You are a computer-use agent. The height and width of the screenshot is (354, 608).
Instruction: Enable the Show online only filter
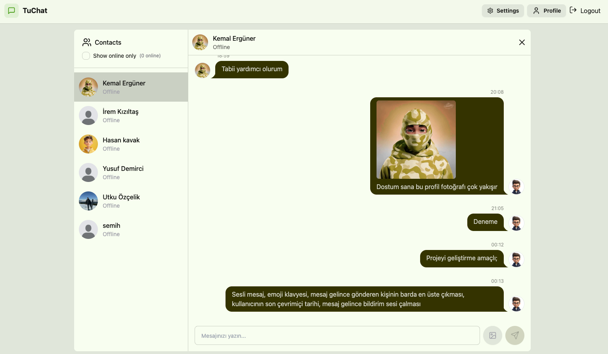point(86,56)
